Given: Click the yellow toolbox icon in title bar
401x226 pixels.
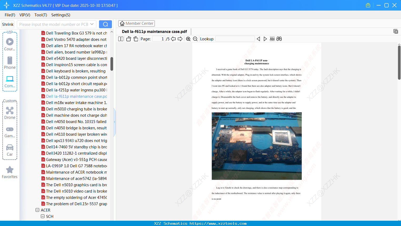Looking at the screenshot, I should point(368,5).
